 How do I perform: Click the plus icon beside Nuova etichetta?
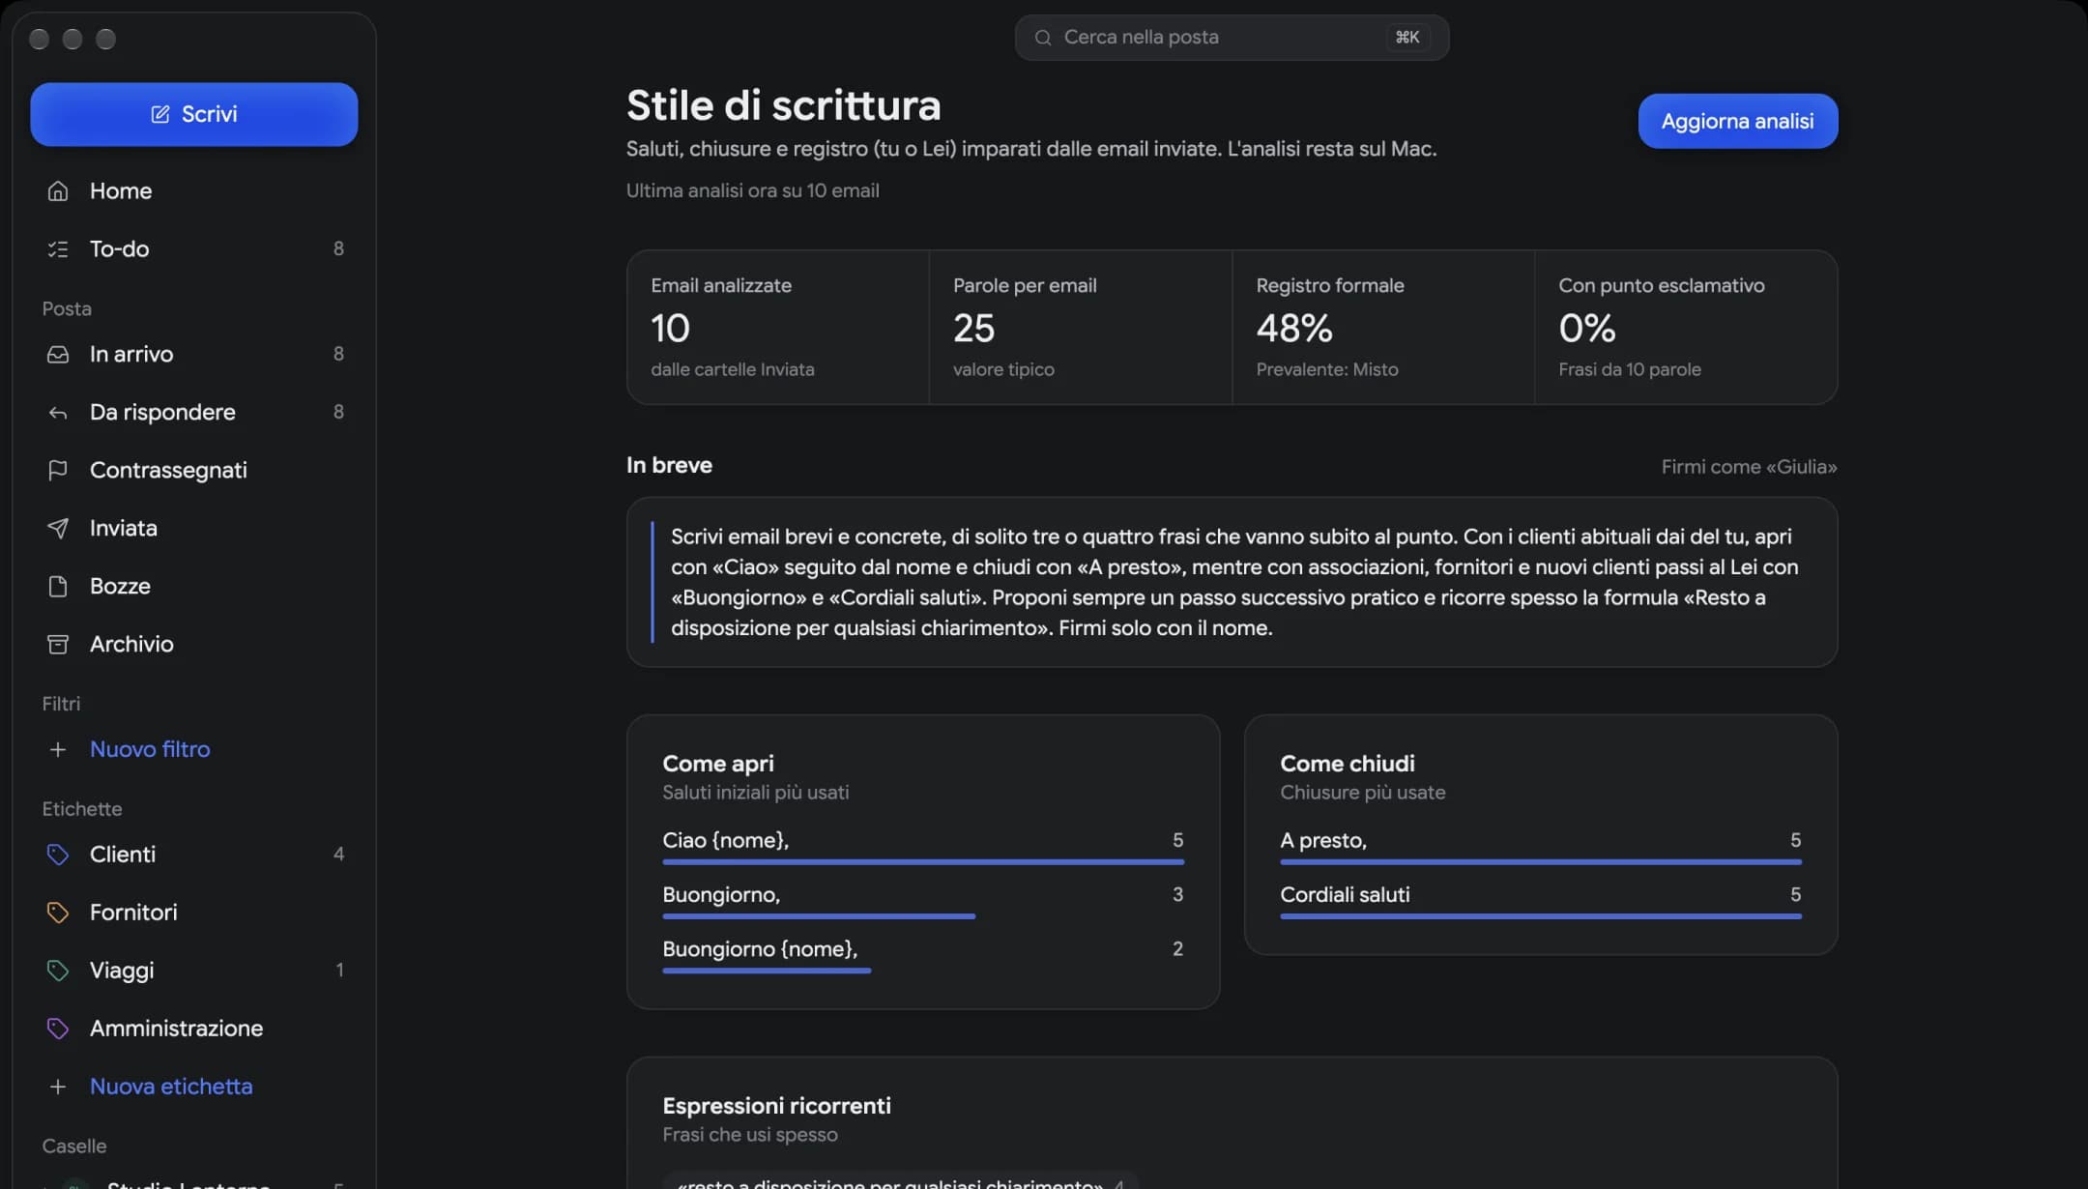(x=58, y=1087)
